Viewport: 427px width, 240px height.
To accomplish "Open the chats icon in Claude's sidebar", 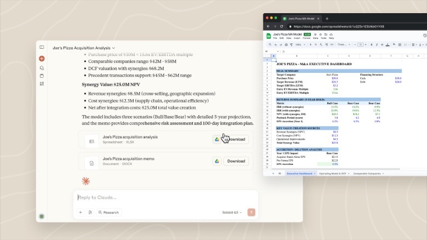I will coord(42,68).
